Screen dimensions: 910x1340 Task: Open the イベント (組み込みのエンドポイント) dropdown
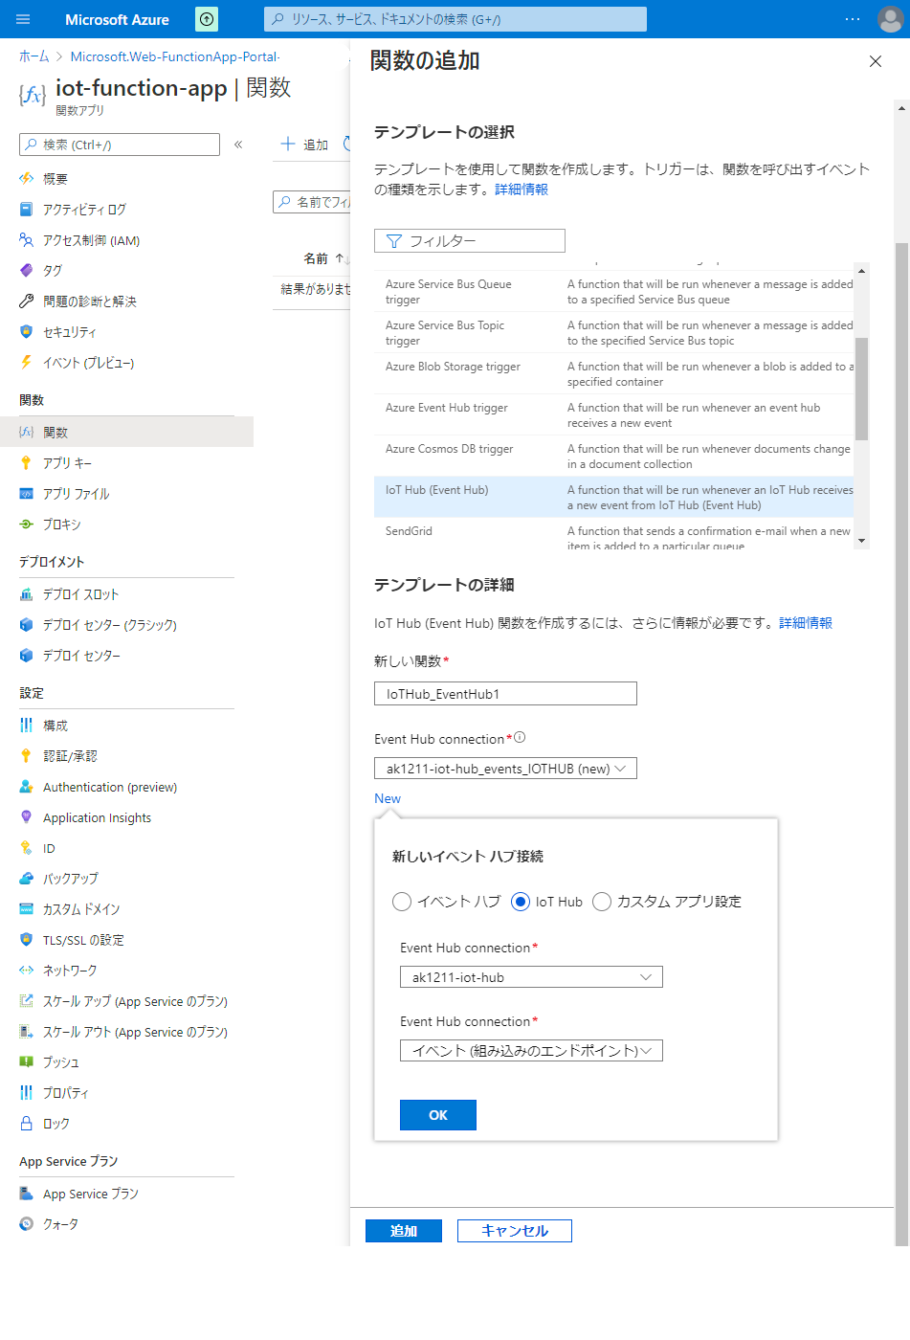coord(531,1051)
